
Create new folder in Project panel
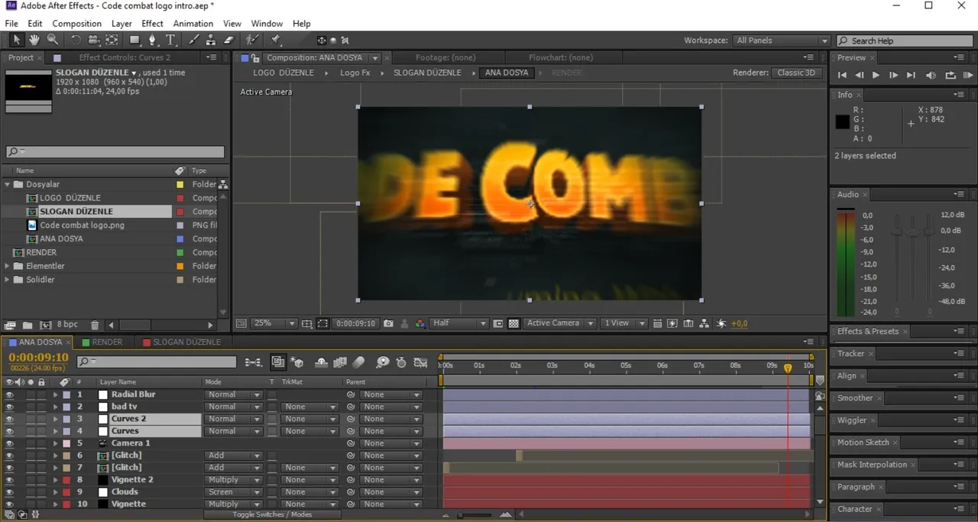pyautogui.click(x=28, y=325)
